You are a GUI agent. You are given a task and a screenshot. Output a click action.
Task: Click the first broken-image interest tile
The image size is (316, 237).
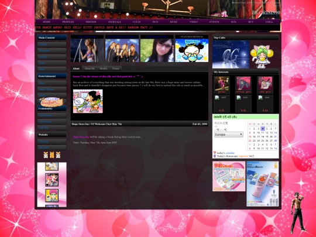click(x=221, y=104)
